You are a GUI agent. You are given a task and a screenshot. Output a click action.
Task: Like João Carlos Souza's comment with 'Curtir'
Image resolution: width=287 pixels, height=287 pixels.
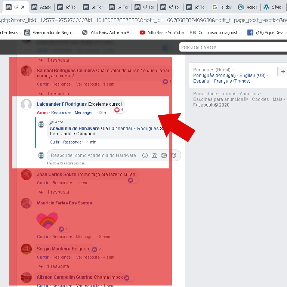click(x=43, y=183)
